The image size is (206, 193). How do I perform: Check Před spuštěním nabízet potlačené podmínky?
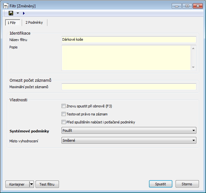pyautogui.click(x=63, y=122)
